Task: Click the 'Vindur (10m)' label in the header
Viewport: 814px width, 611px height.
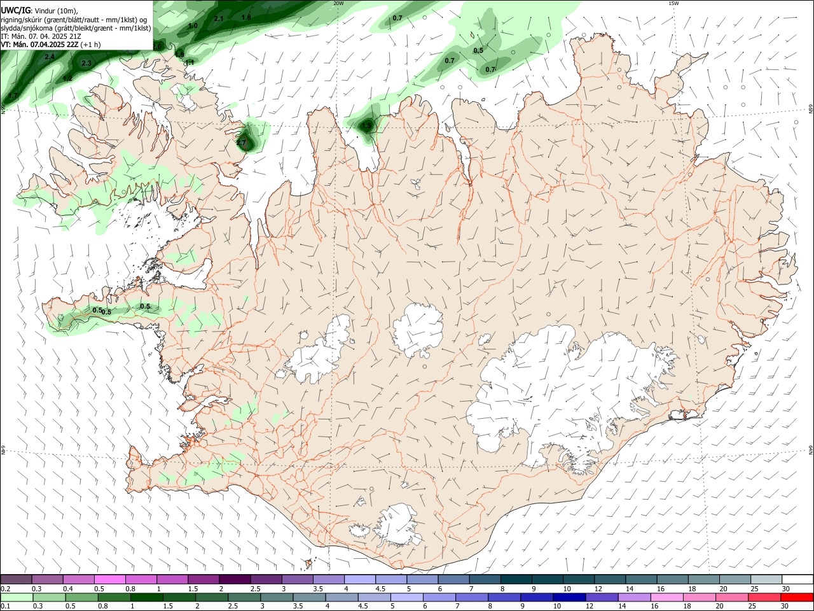Action: tap(55, 11)
